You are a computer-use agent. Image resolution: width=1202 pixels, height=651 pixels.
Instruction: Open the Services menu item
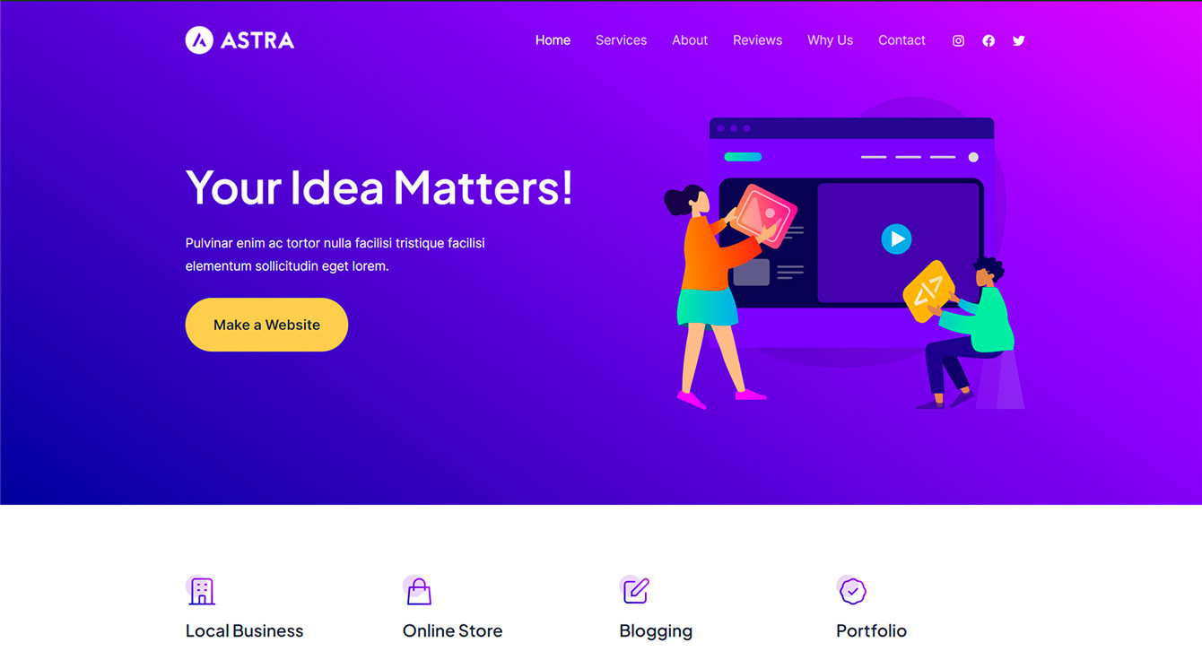pyautogui.click(x=621, y=40)
